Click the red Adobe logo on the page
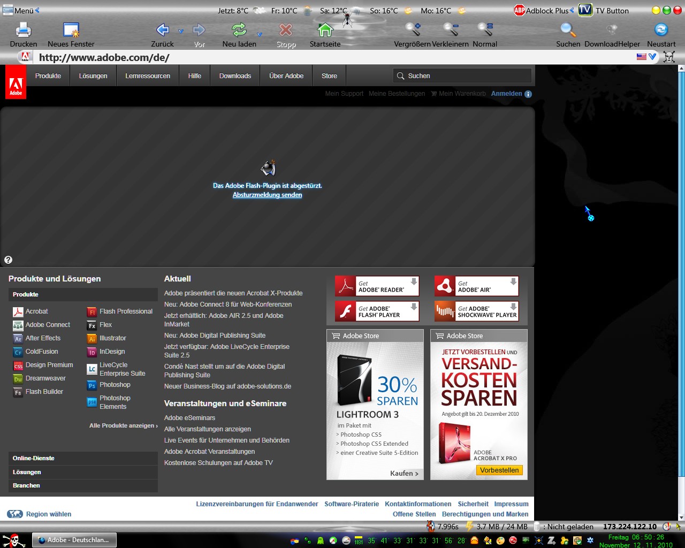This screenshot has height=548, width=685. pos(16,82)
